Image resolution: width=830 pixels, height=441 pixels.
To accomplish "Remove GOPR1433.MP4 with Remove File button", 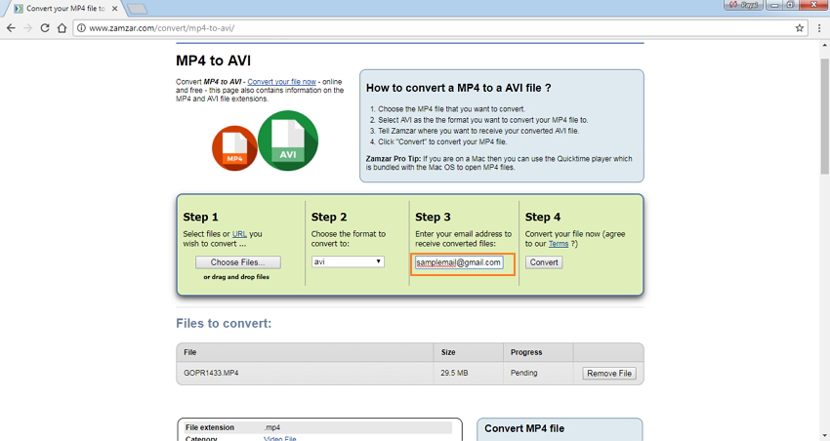I will [609, 374].
